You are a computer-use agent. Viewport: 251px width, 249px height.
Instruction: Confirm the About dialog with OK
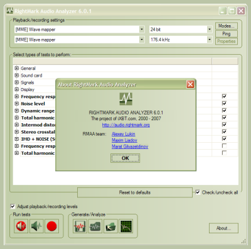(x=125, y=158)
